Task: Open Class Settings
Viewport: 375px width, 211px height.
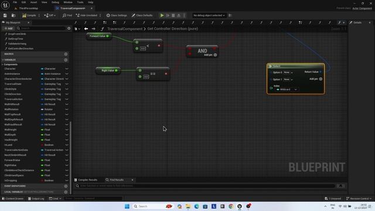Action: click(117, 15)
